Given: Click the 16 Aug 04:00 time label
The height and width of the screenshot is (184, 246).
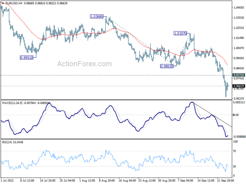Looking at the screenshot, I should coord(127,180).
